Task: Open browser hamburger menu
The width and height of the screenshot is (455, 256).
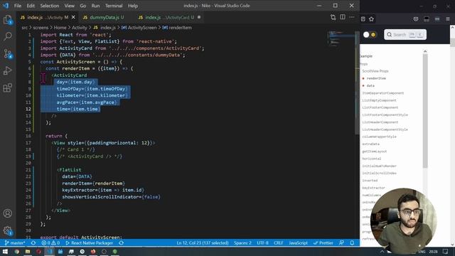Action: [448, 19]
